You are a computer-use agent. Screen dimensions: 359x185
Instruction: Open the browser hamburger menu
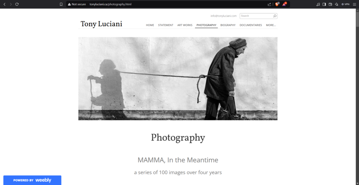coord(354,4)
